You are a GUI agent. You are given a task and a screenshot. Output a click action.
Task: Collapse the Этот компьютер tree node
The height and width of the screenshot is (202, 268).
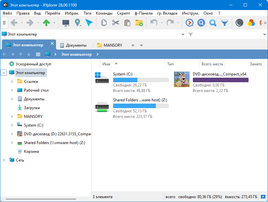pyautogui.click(x=4, y=73)
